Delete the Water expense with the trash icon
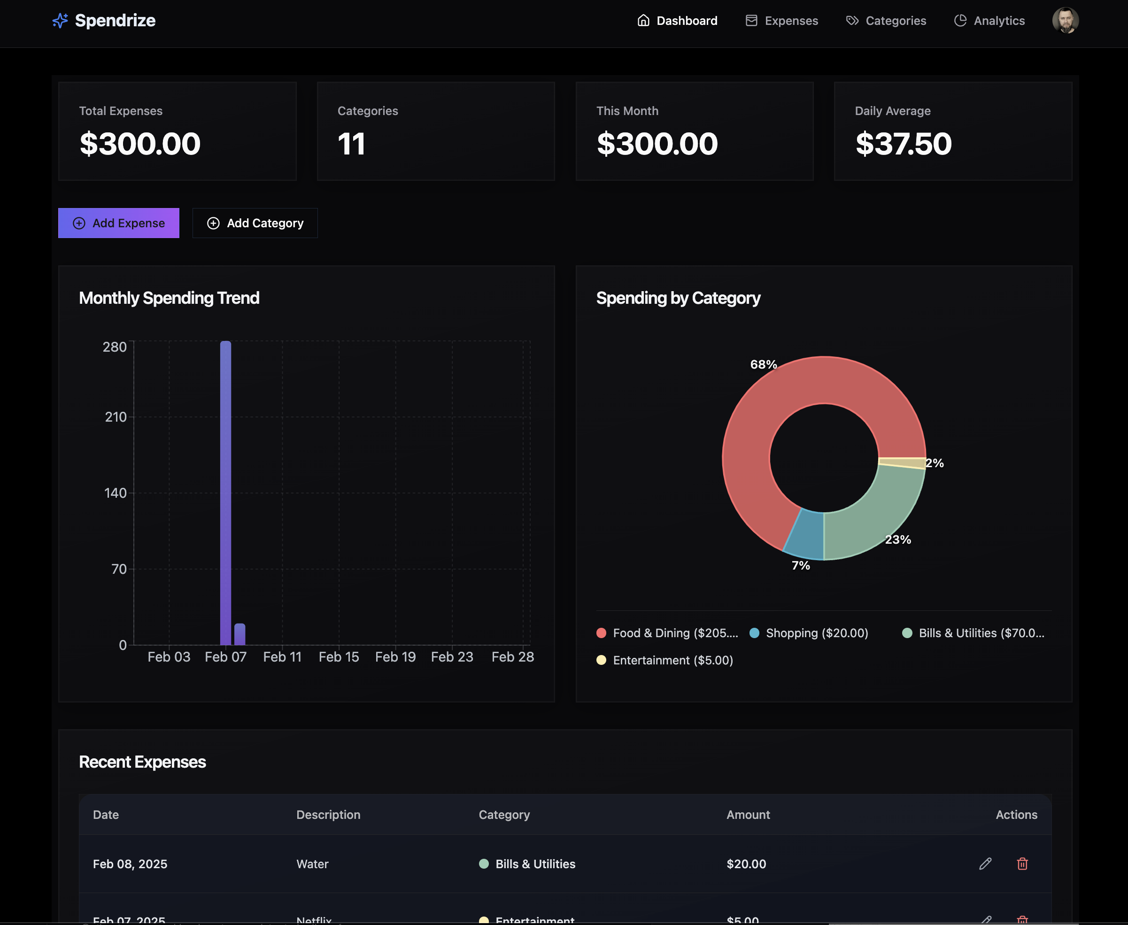 click(x=1022, y=863)
